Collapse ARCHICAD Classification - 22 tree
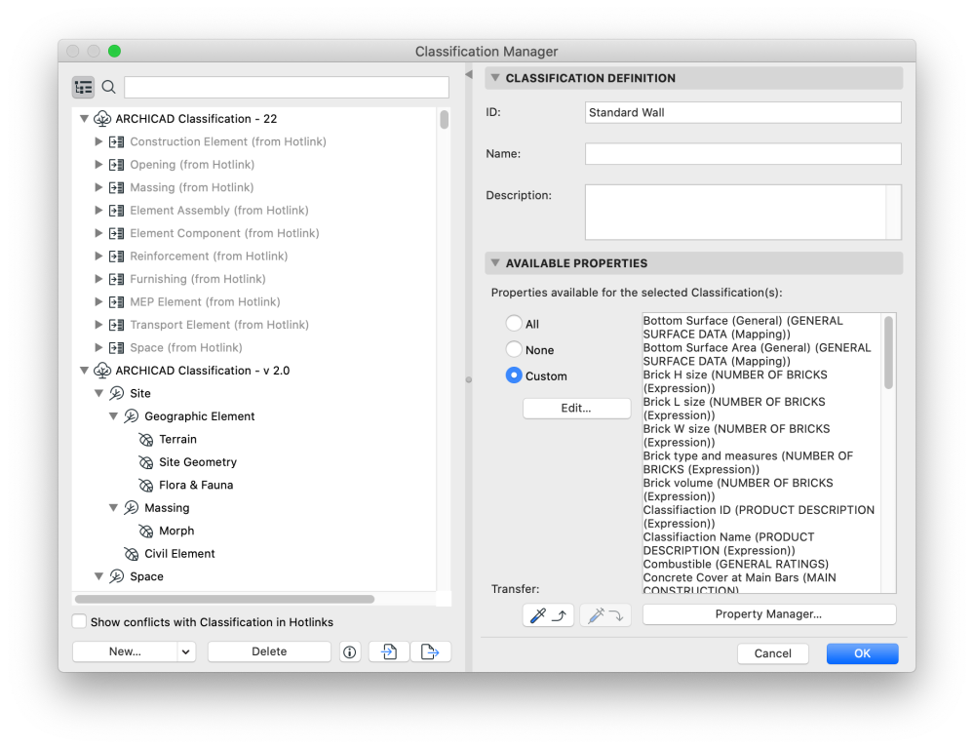The width and height of the screenshot is (974, 749). [x=84, y=118]
